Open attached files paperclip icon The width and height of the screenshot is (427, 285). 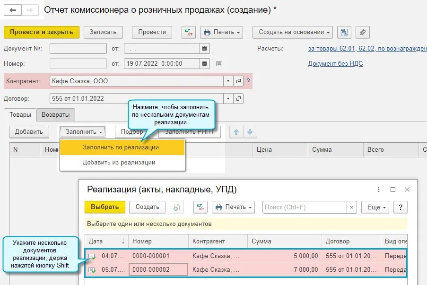coord(363,32)
